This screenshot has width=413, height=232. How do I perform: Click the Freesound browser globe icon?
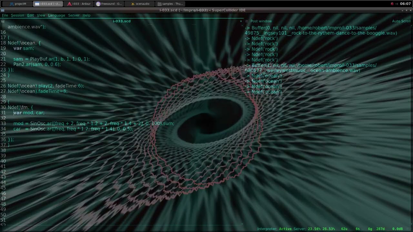[x=98, y=4]
